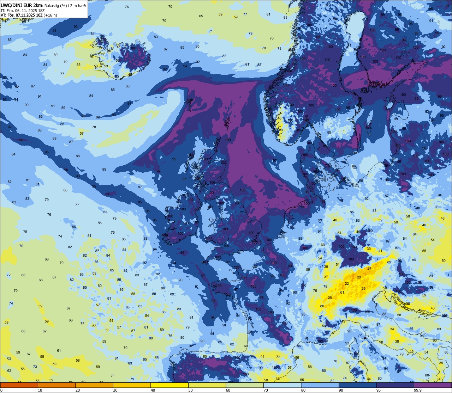The height and width of the screenshot is (393, 452).
Task: Click the "VT: Fös. 07.11.2025 10Z (+16 h)" line
Action: pyautogui.click(x=29, y=15)
